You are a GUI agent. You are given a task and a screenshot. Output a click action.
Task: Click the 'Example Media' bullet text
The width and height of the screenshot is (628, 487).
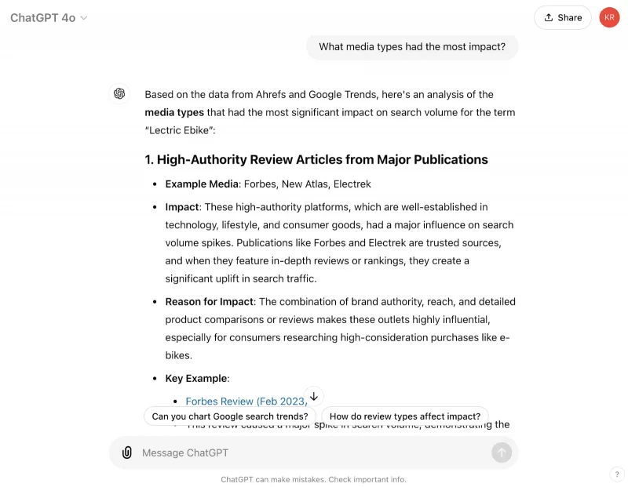(x=268, y=184)
